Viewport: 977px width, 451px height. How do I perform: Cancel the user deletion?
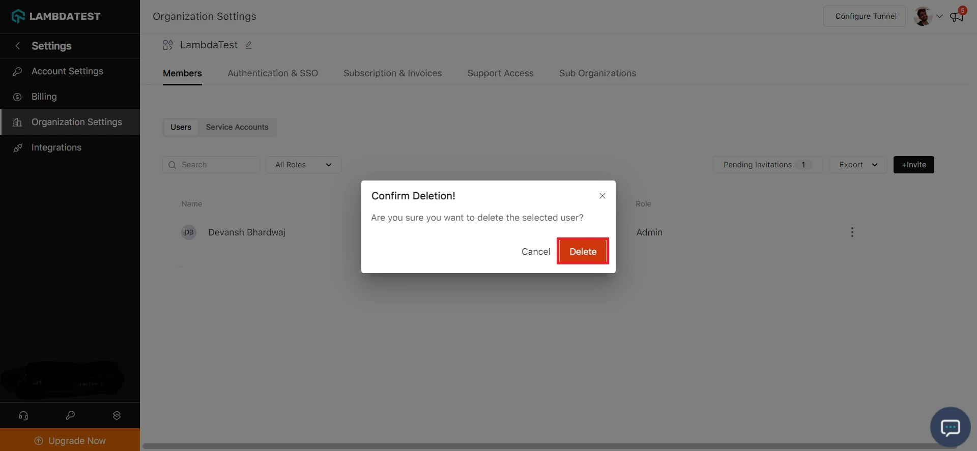pos(535,252)
